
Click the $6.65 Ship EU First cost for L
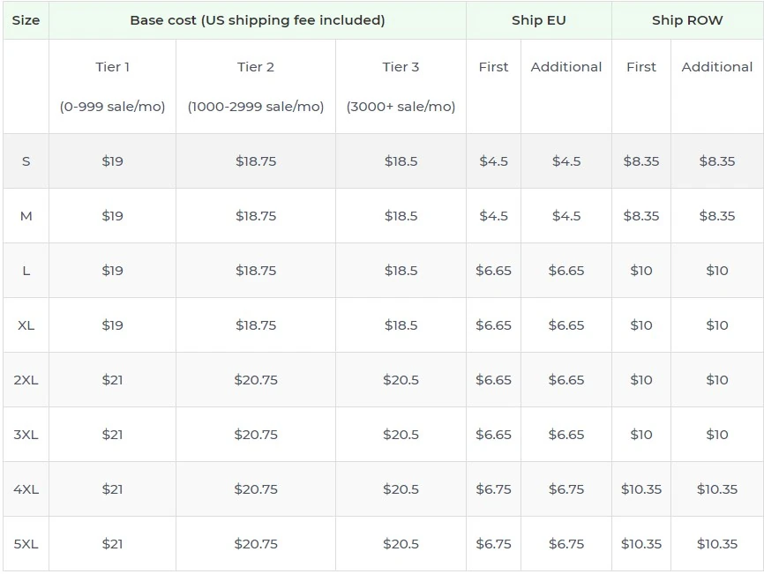[x=493, y=270]
